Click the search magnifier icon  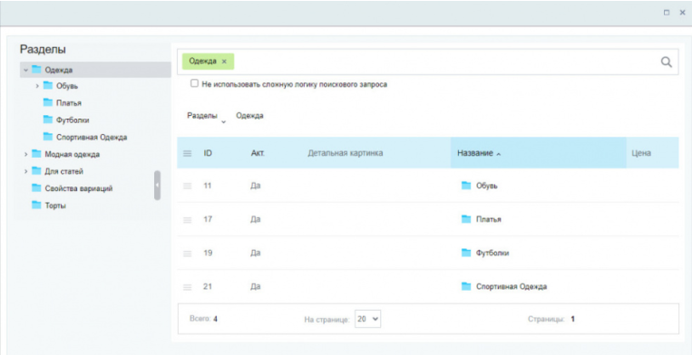tap(666, 62)
